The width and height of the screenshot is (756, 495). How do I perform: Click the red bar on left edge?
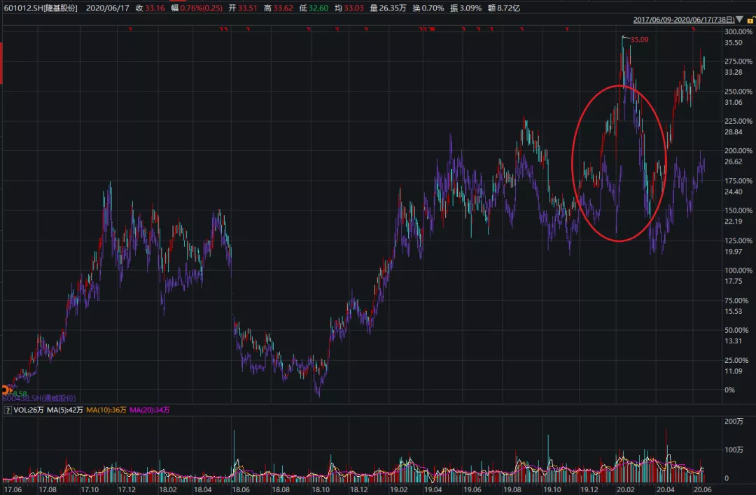click(x=2, y=63)
